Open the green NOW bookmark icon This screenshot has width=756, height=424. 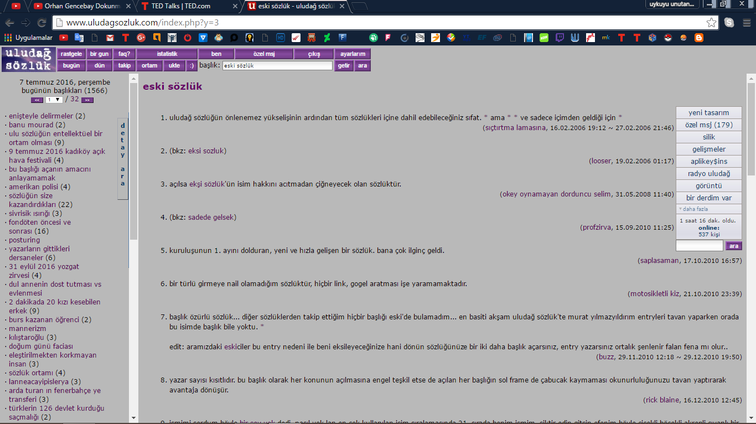(x=544, y=38)
